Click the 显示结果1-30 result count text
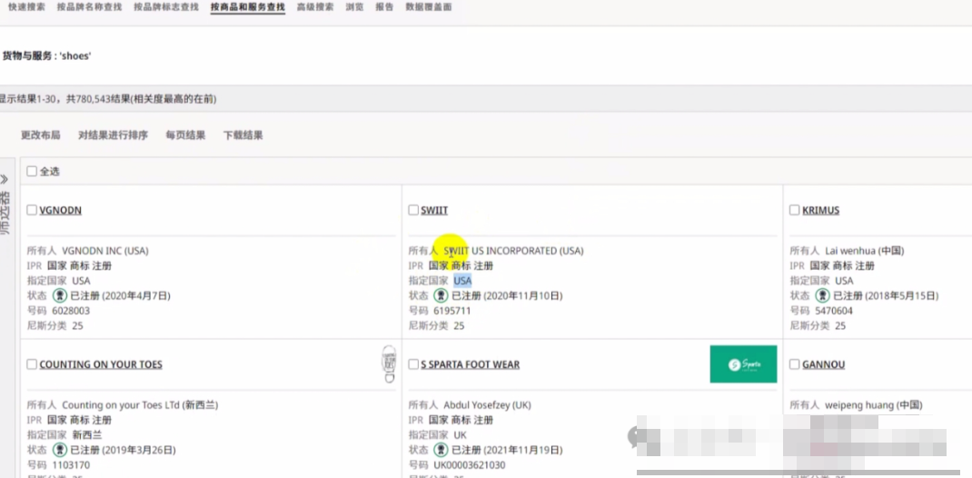This screenshot has height=478, width=972. [x=108, y=98]
